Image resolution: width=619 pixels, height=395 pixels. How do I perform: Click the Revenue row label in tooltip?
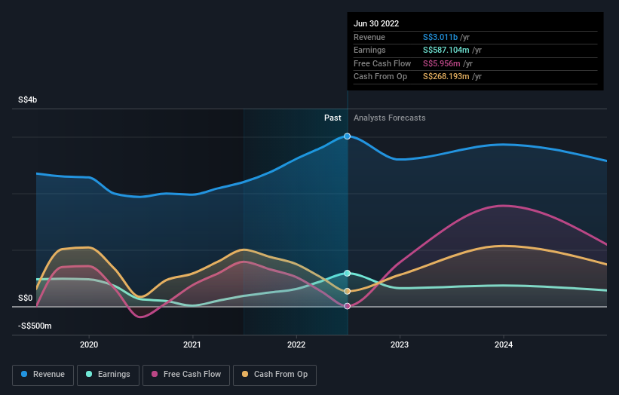[x=369, y=37]
